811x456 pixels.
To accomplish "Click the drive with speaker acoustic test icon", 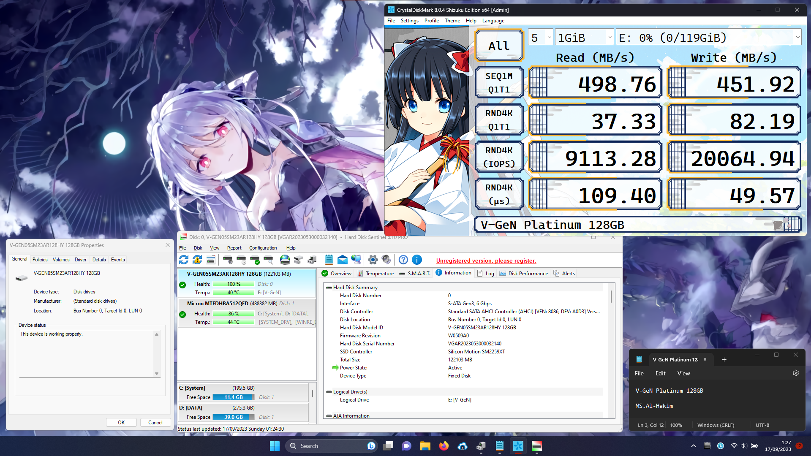I will pyautogui.click(x=228, y=260).
